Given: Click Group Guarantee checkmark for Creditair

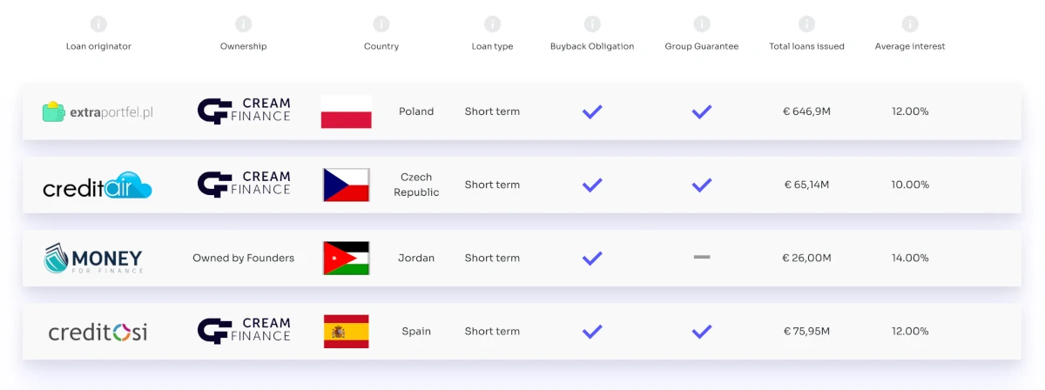Looking at the screenshot, I should (702, 185).
